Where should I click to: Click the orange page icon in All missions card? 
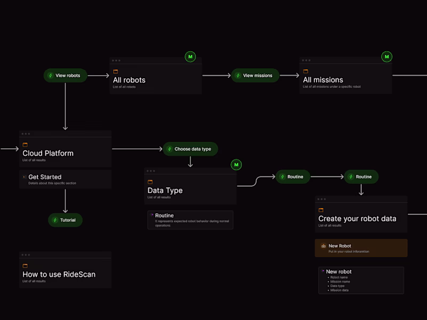pos(306,71)
